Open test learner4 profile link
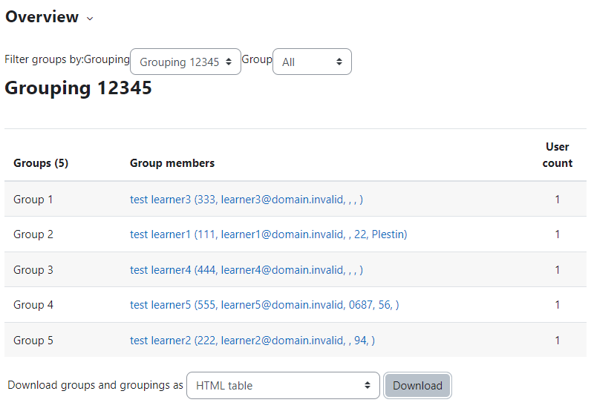 tap(246, 270)
